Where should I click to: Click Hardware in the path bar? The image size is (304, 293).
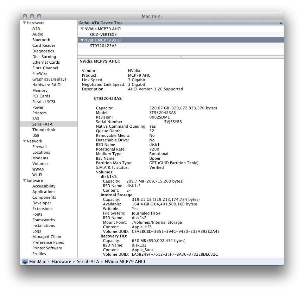(62, 262)
